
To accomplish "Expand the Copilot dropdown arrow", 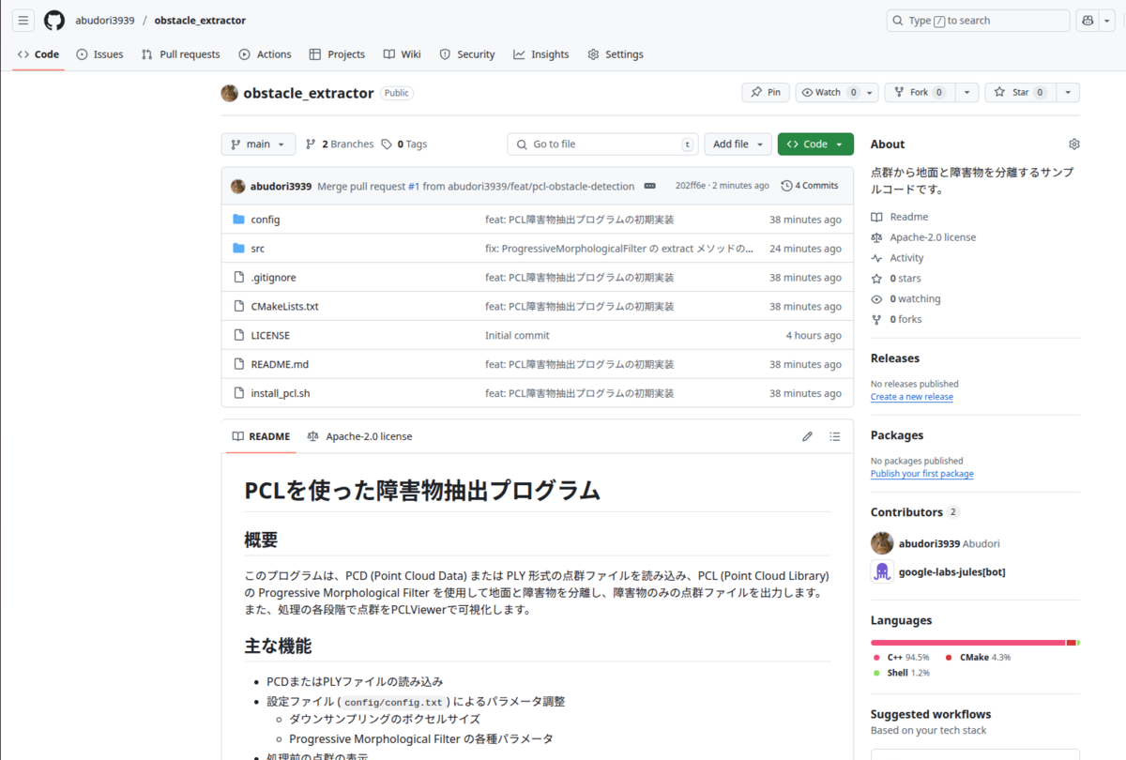I will coord(1106,21).
